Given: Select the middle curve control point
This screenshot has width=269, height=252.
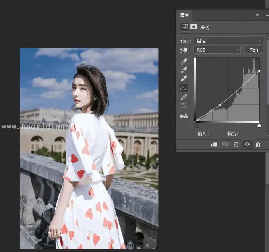Looking at the screenshot, I should 220,105.
